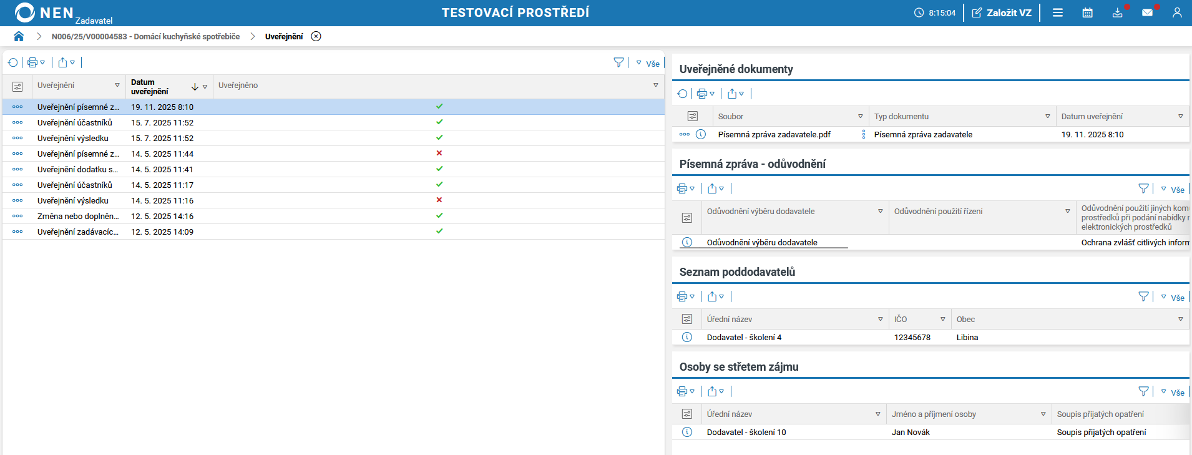This screenshot has width=1192, height=455.
Task: Show info for Dodavatel - školení 10
Action: (687, 432)
